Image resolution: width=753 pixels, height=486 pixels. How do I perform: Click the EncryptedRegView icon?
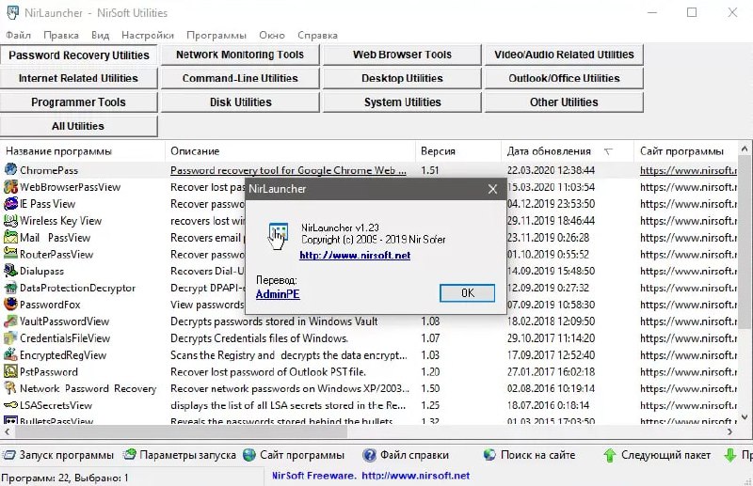(x=10, y=354)
